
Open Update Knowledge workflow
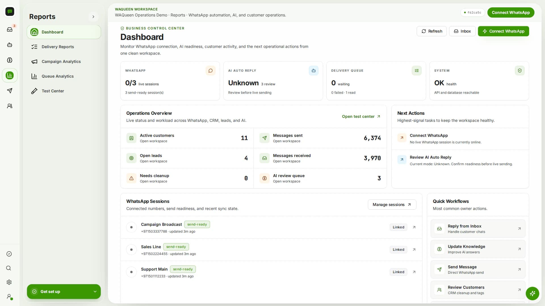(x=478, y=249)
